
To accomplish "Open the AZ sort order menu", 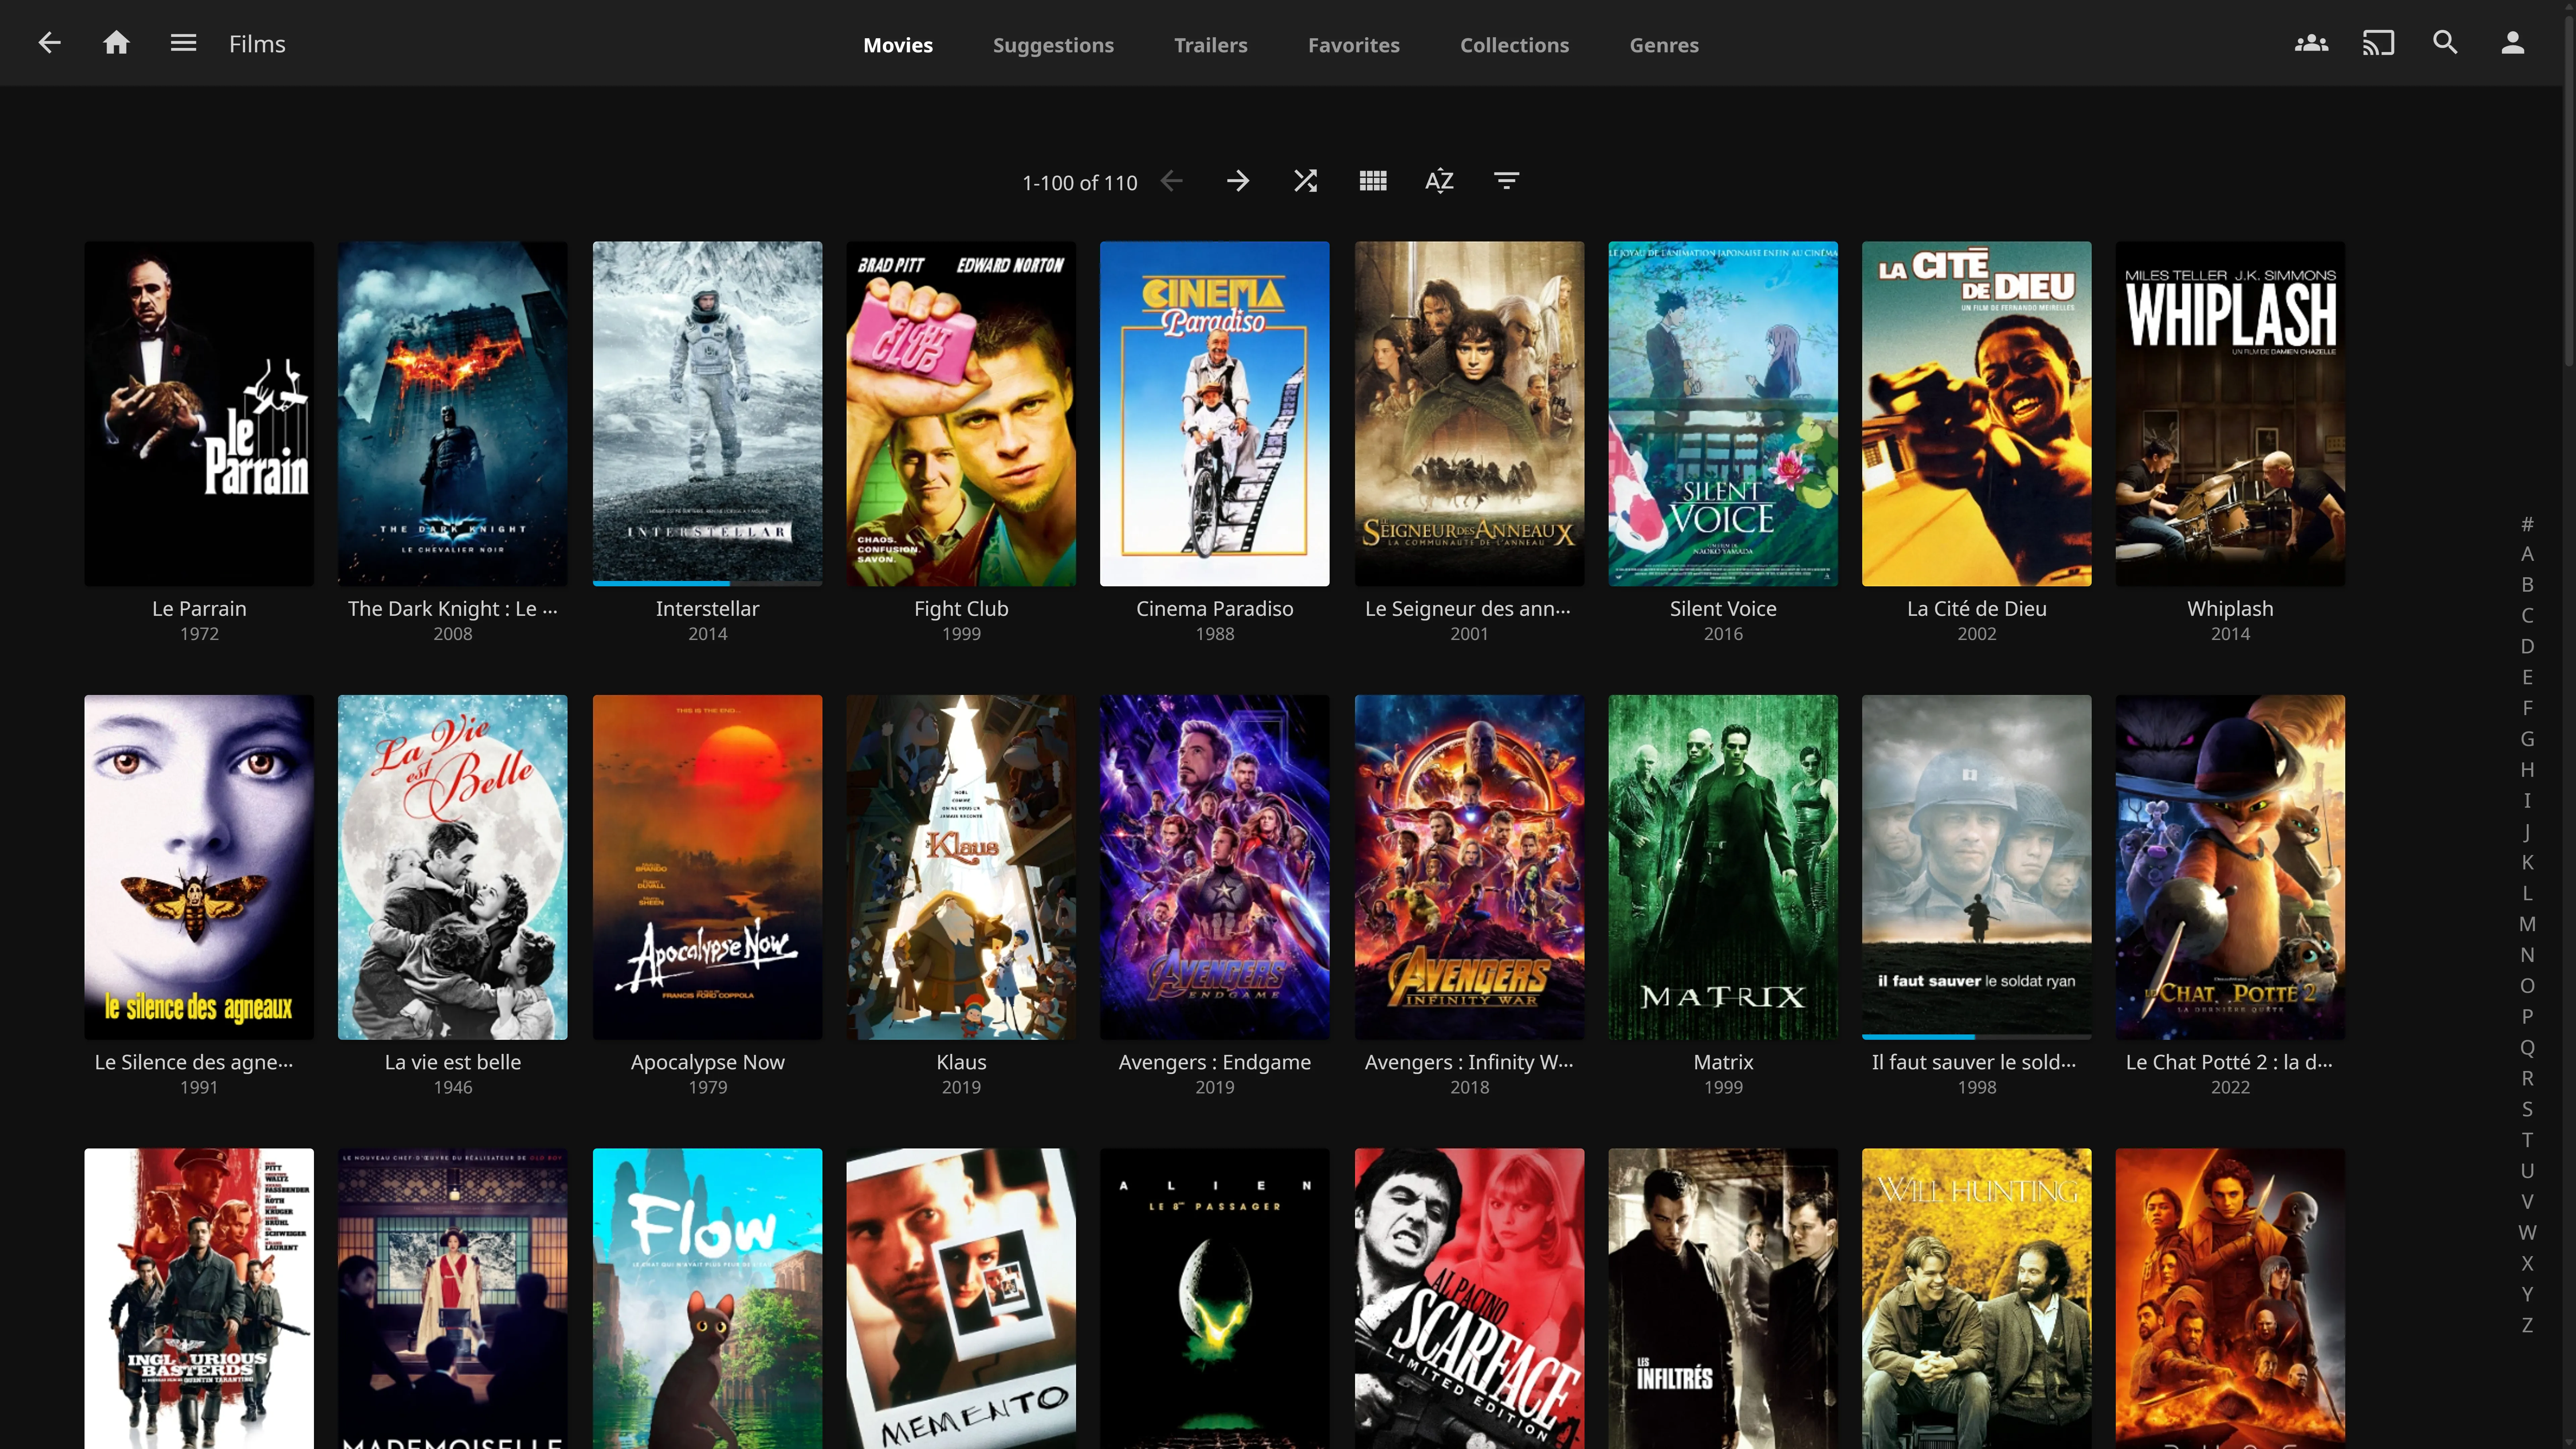I will 1439,181.
